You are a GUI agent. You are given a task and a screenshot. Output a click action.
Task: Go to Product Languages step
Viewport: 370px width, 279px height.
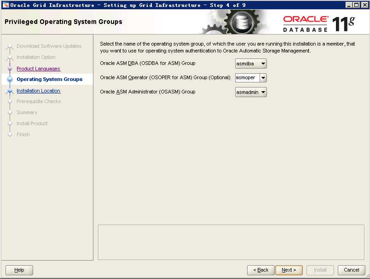[x=39, y=69]
